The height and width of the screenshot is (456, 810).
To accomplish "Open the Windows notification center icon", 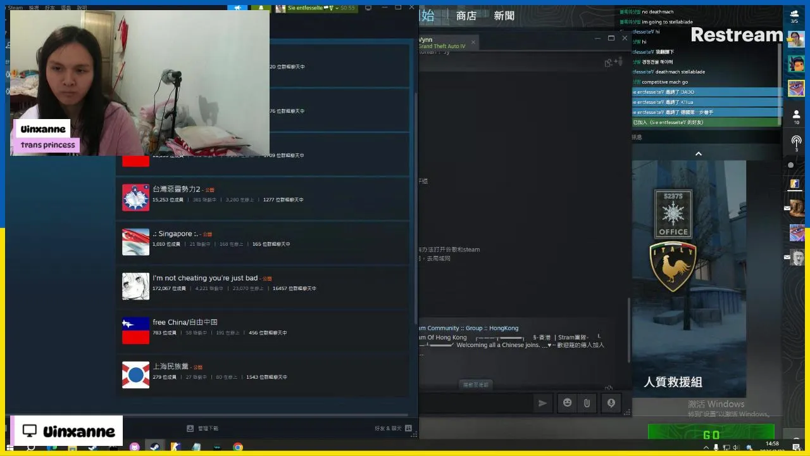I will pos(796,447).
